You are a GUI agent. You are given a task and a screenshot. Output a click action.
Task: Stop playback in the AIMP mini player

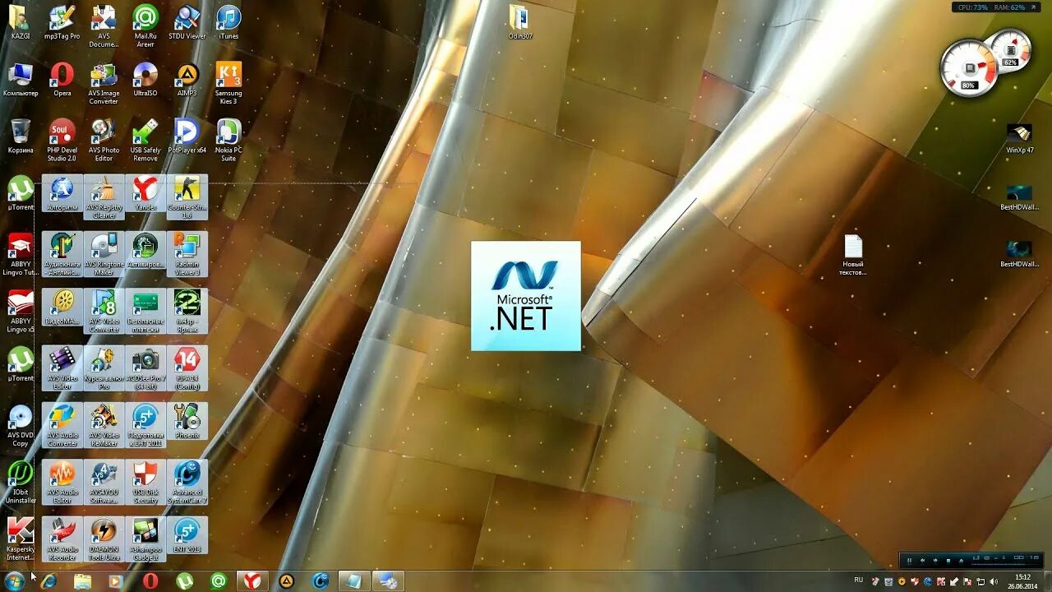click(948, 560)
